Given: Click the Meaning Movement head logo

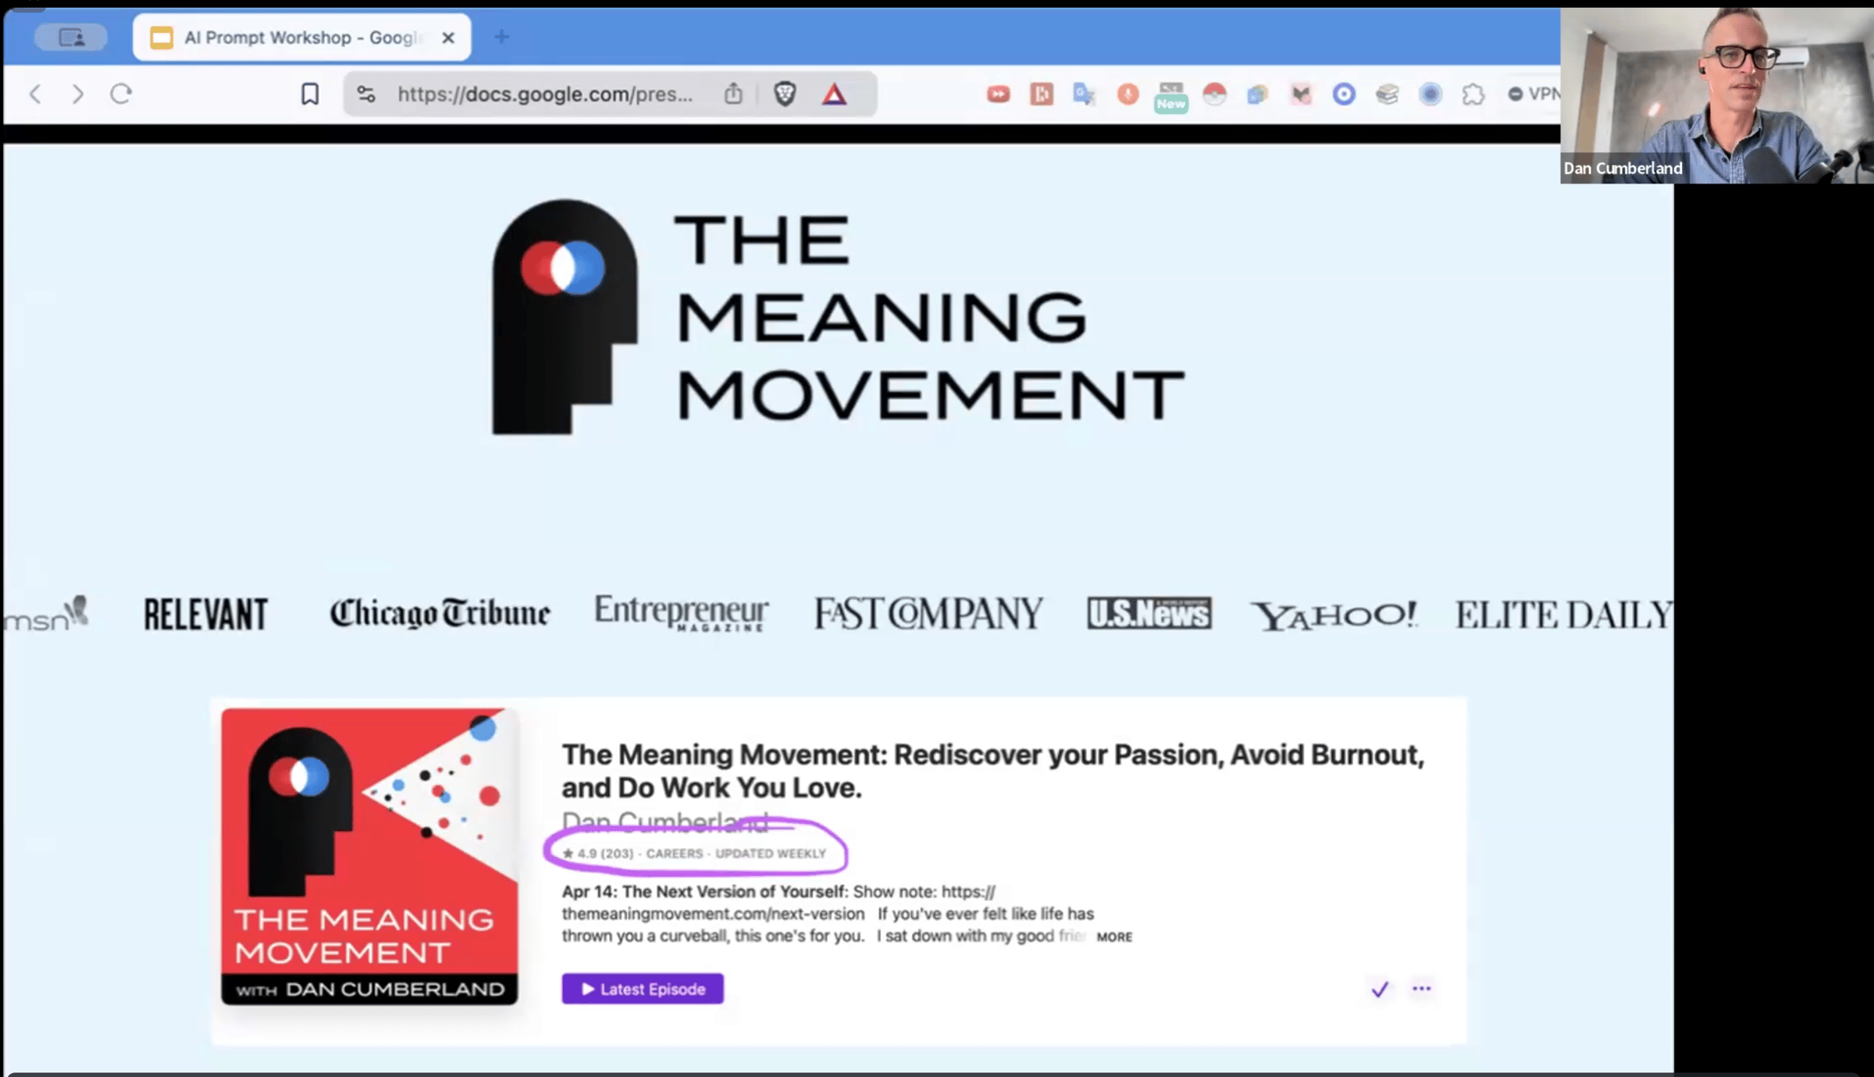Looking at the screenshot, I should (565, 316).
